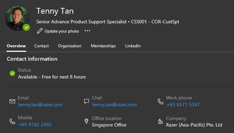Screen dimensions: 234x133
Task: Open the Organization tab
Action: [x=70, y=46]
